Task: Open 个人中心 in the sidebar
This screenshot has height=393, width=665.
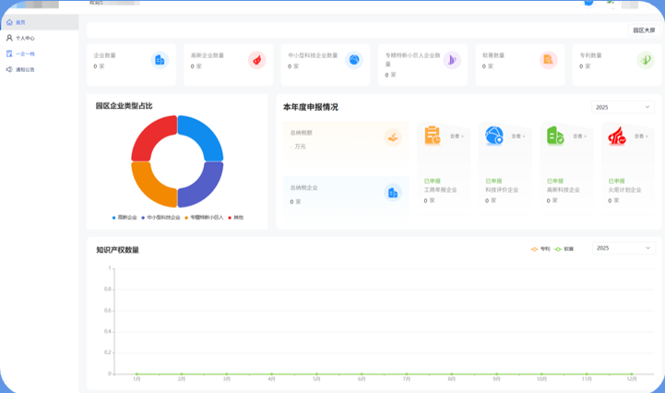Action: (x=25, y=38)
